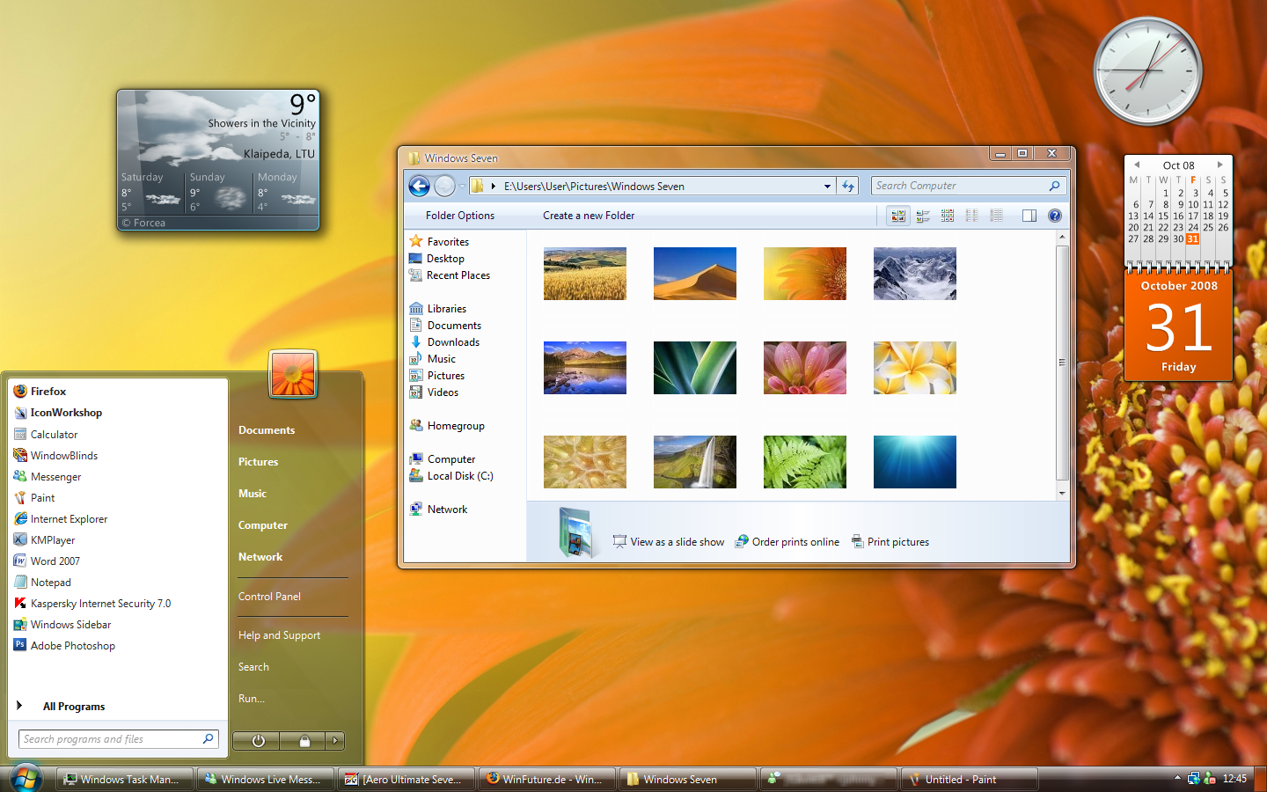This screenshot has width=1267, height=792.
Task: Expand the address path root arrow
Action: pyautogui.click(x=494, y=187)
